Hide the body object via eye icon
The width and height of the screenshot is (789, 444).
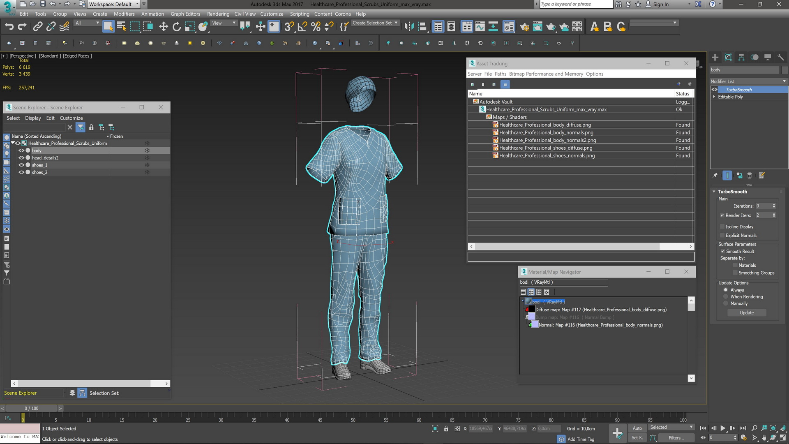click(21, 150)
